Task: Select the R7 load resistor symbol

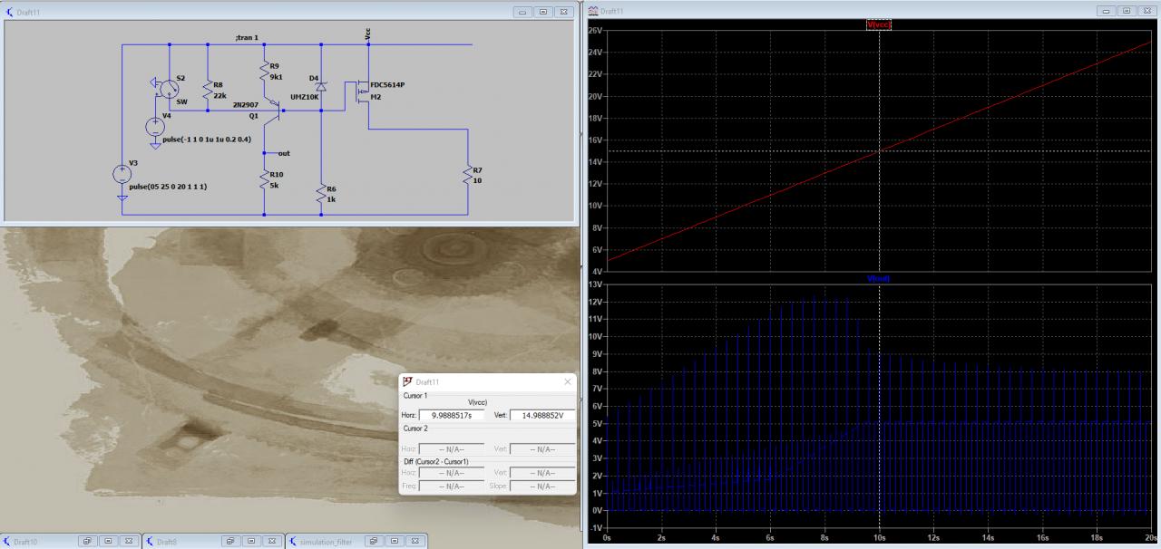Action: pos(468,176)
